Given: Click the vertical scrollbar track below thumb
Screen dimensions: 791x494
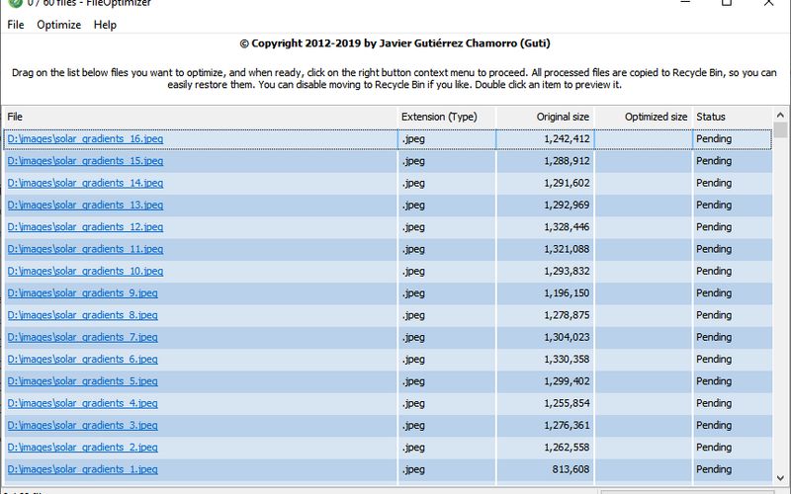Looking at the screenshot, I should 780,302.
